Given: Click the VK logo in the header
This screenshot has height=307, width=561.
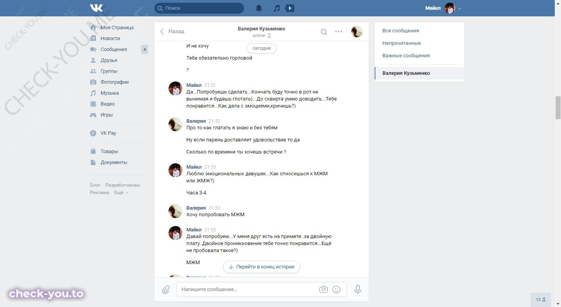Looking at the screenshot, I should click(x=96, y=8).
